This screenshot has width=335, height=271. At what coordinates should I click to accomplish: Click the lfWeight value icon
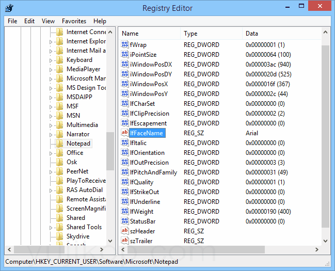125,212
